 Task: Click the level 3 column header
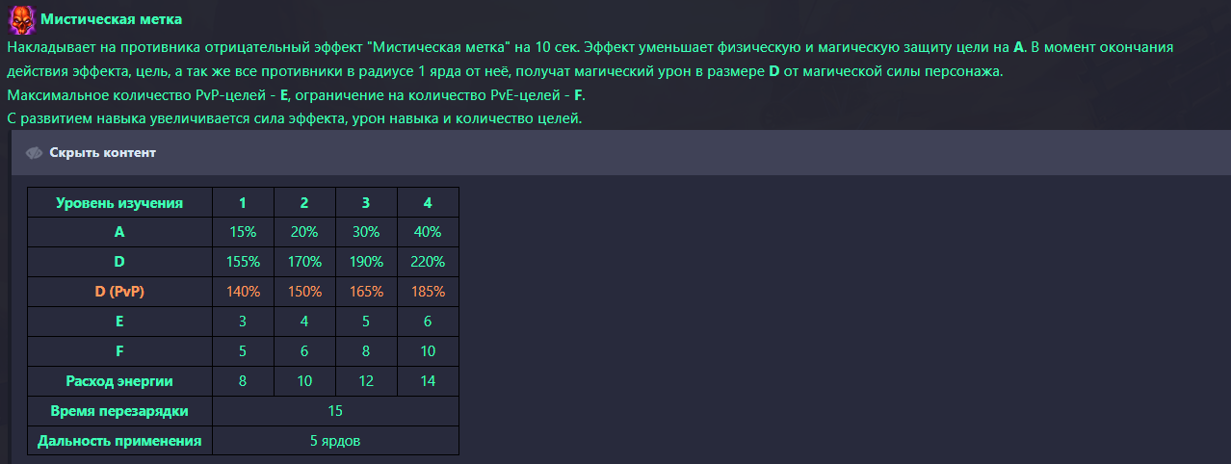[366, 203]
